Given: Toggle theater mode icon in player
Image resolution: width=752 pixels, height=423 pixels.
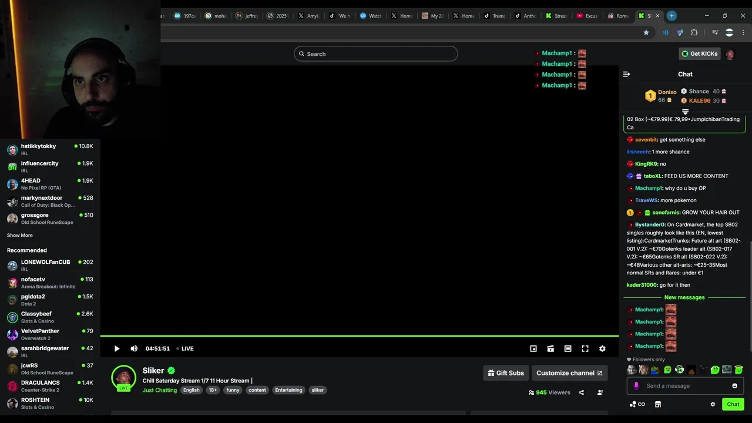Looking at the screenshot, I should point(568,348).
